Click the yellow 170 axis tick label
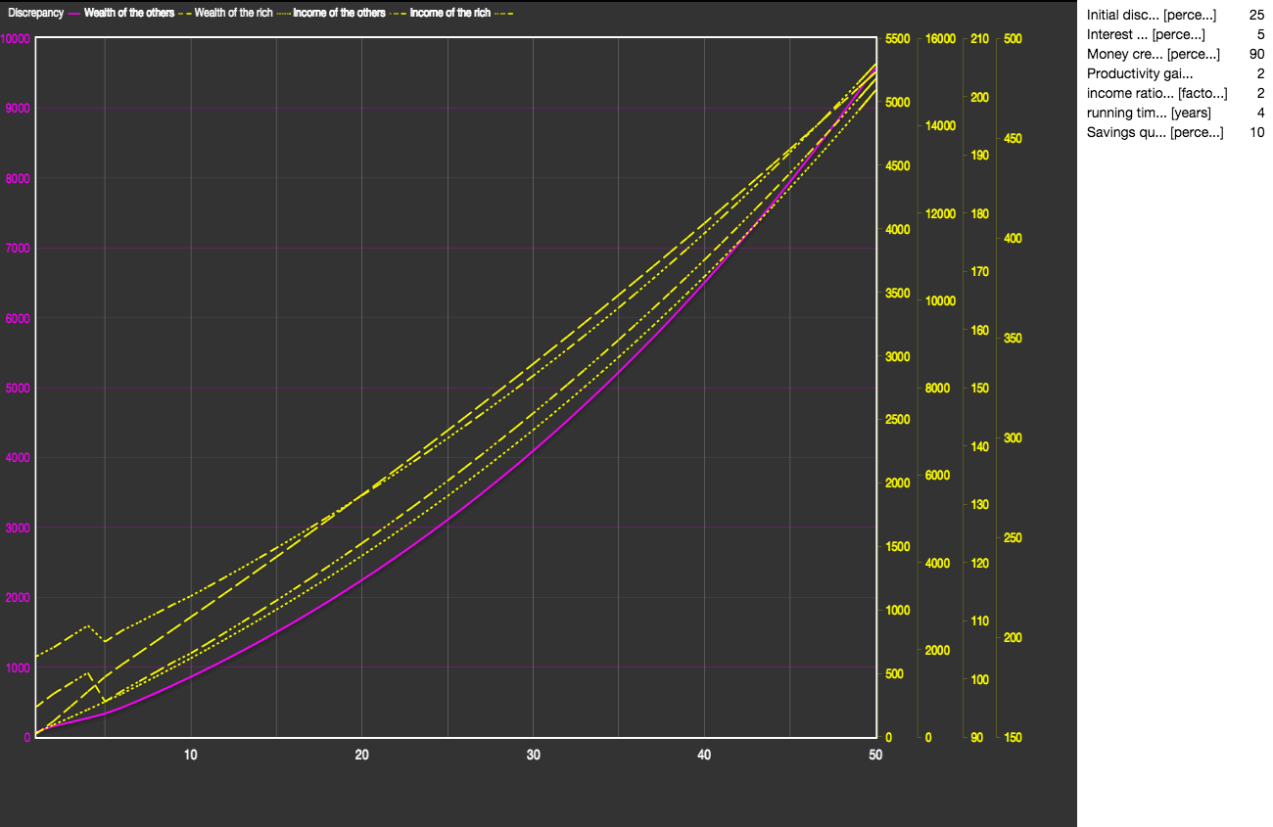Screen dimensions: 1273x827 (x=979, y=272)
